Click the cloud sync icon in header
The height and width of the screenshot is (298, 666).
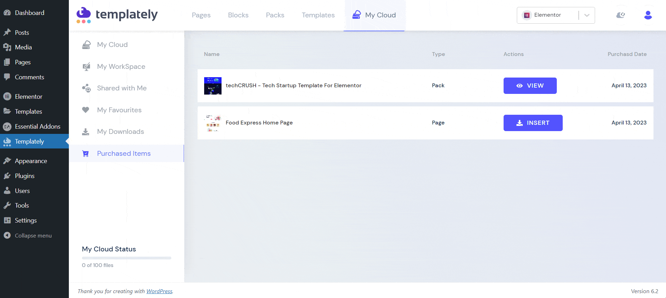pyautogui.click(x=620, y=15)
